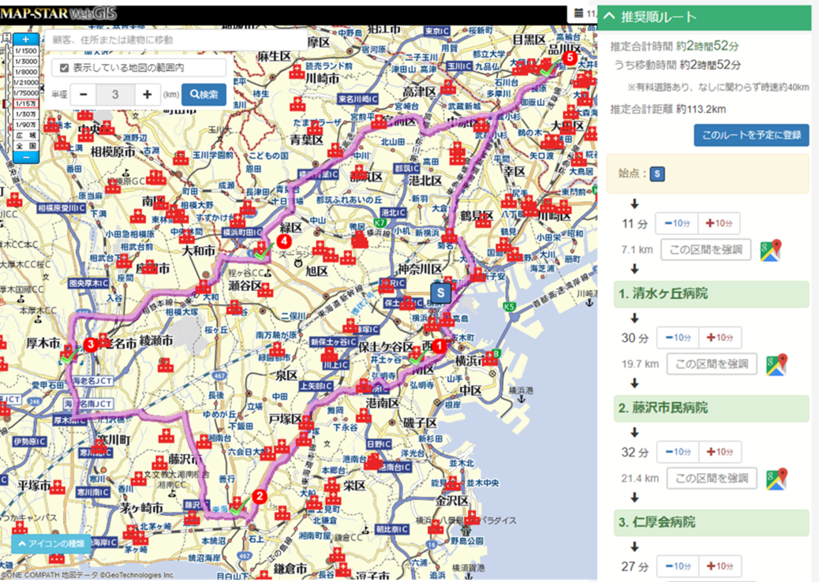Open the 1. 清水ケ丘病院 route stop
Viewport: 819px width, 582px height.
712,294
